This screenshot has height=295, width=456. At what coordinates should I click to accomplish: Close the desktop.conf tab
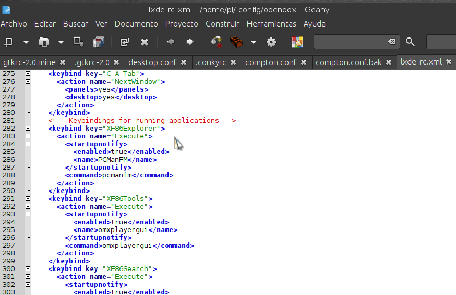(x=184, y=62)
